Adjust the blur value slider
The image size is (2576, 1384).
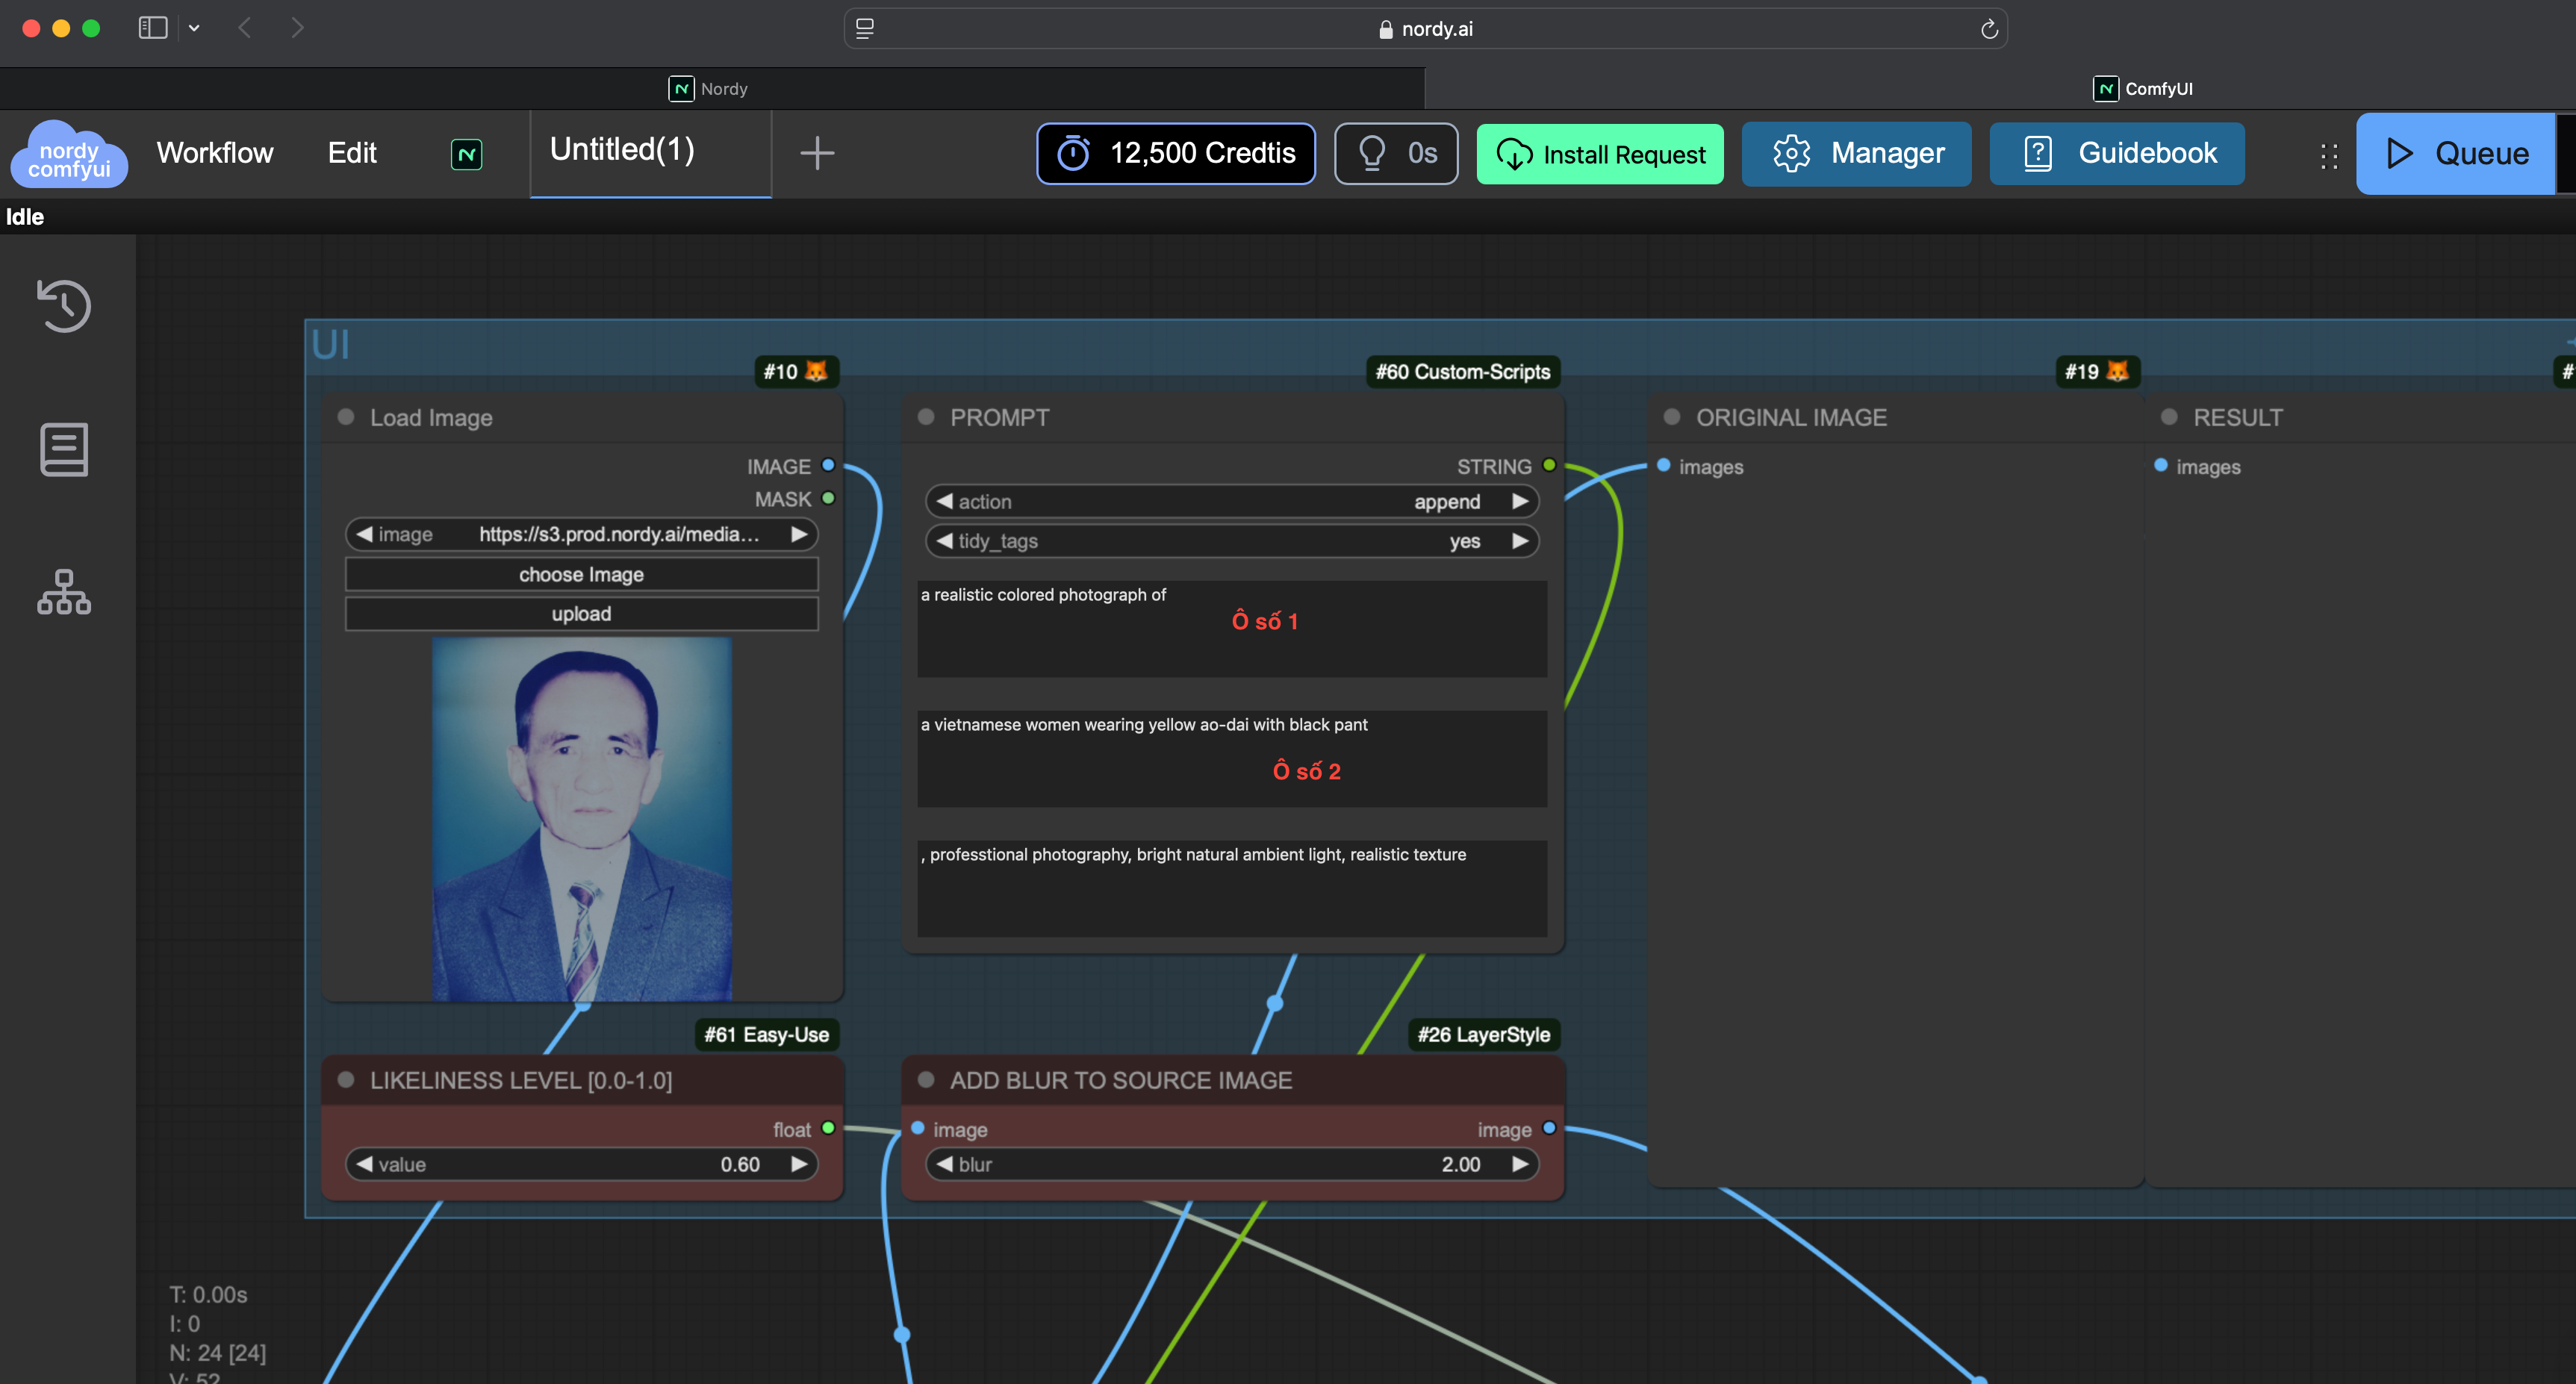pyautogui.click(x=1231, y=1164)
